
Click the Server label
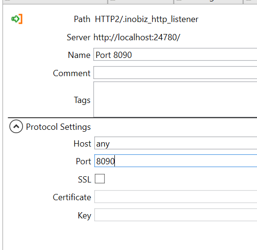click(x=78, y=37)
